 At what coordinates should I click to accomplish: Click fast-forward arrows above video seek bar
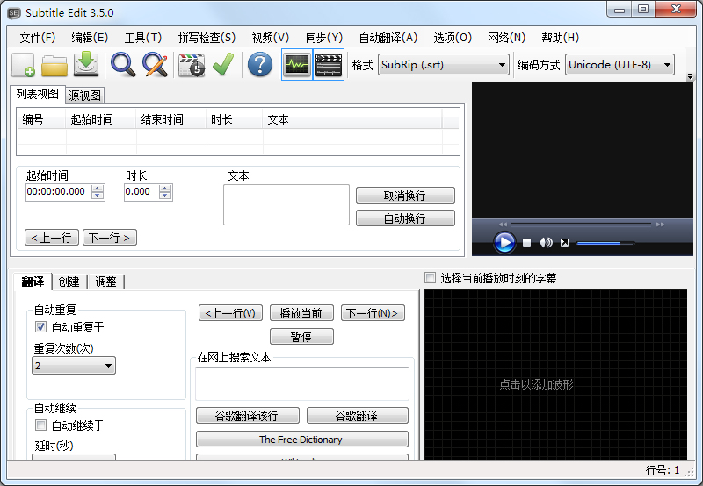pyautogui.click(x=660, y=225)
